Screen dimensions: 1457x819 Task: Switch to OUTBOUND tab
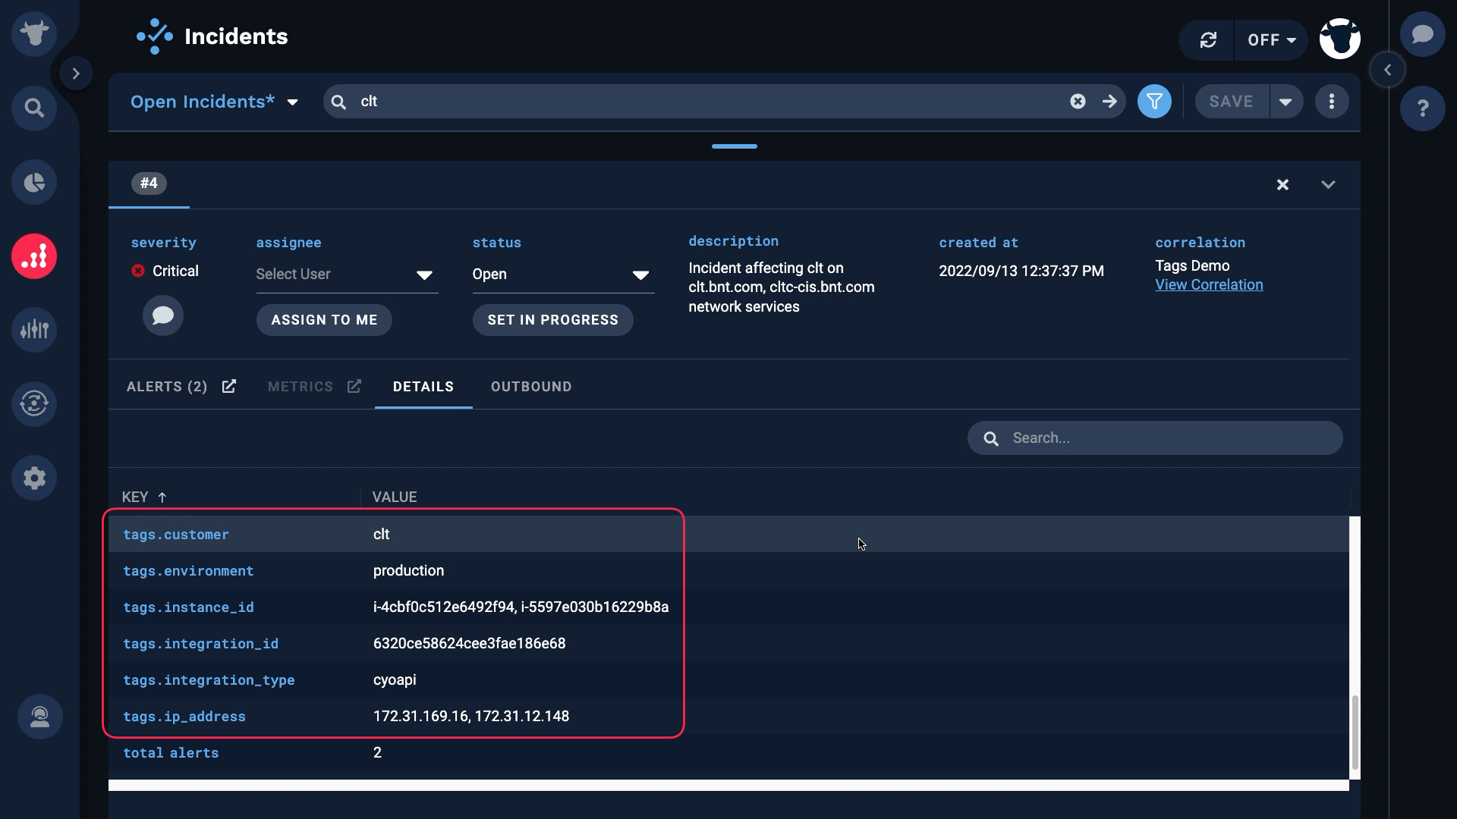click(x=531, y=387)
